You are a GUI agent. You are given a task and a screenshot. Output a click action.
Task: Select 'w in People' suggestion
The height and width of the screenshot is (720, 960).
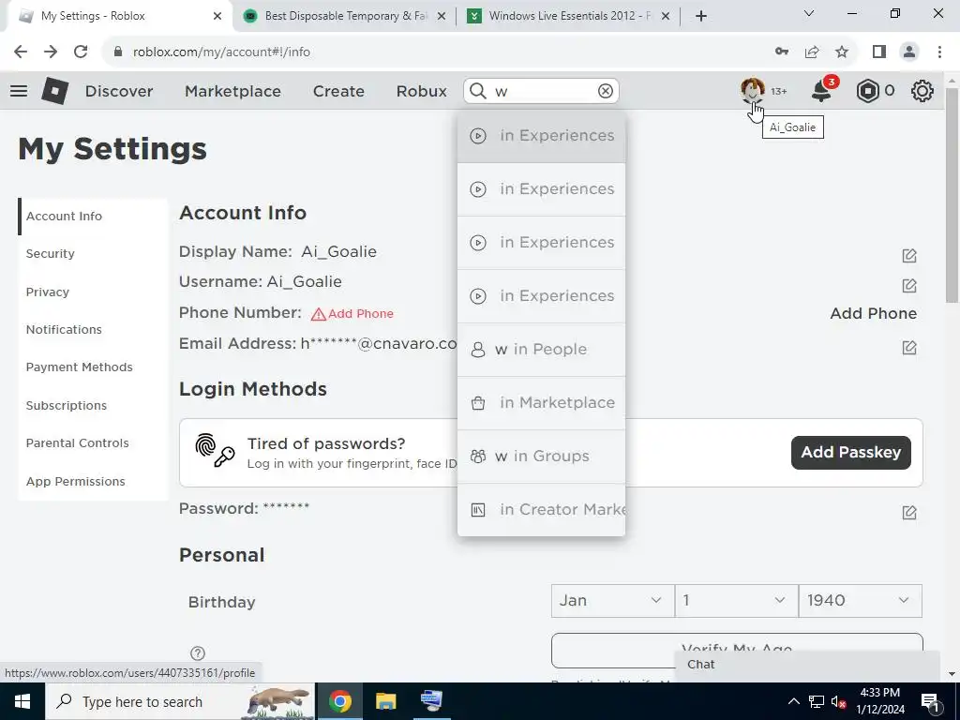pos(541,350)
